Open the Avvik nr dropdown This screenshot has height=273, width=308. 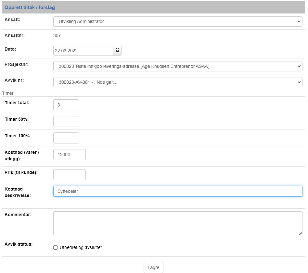click(x=178, y=82)
